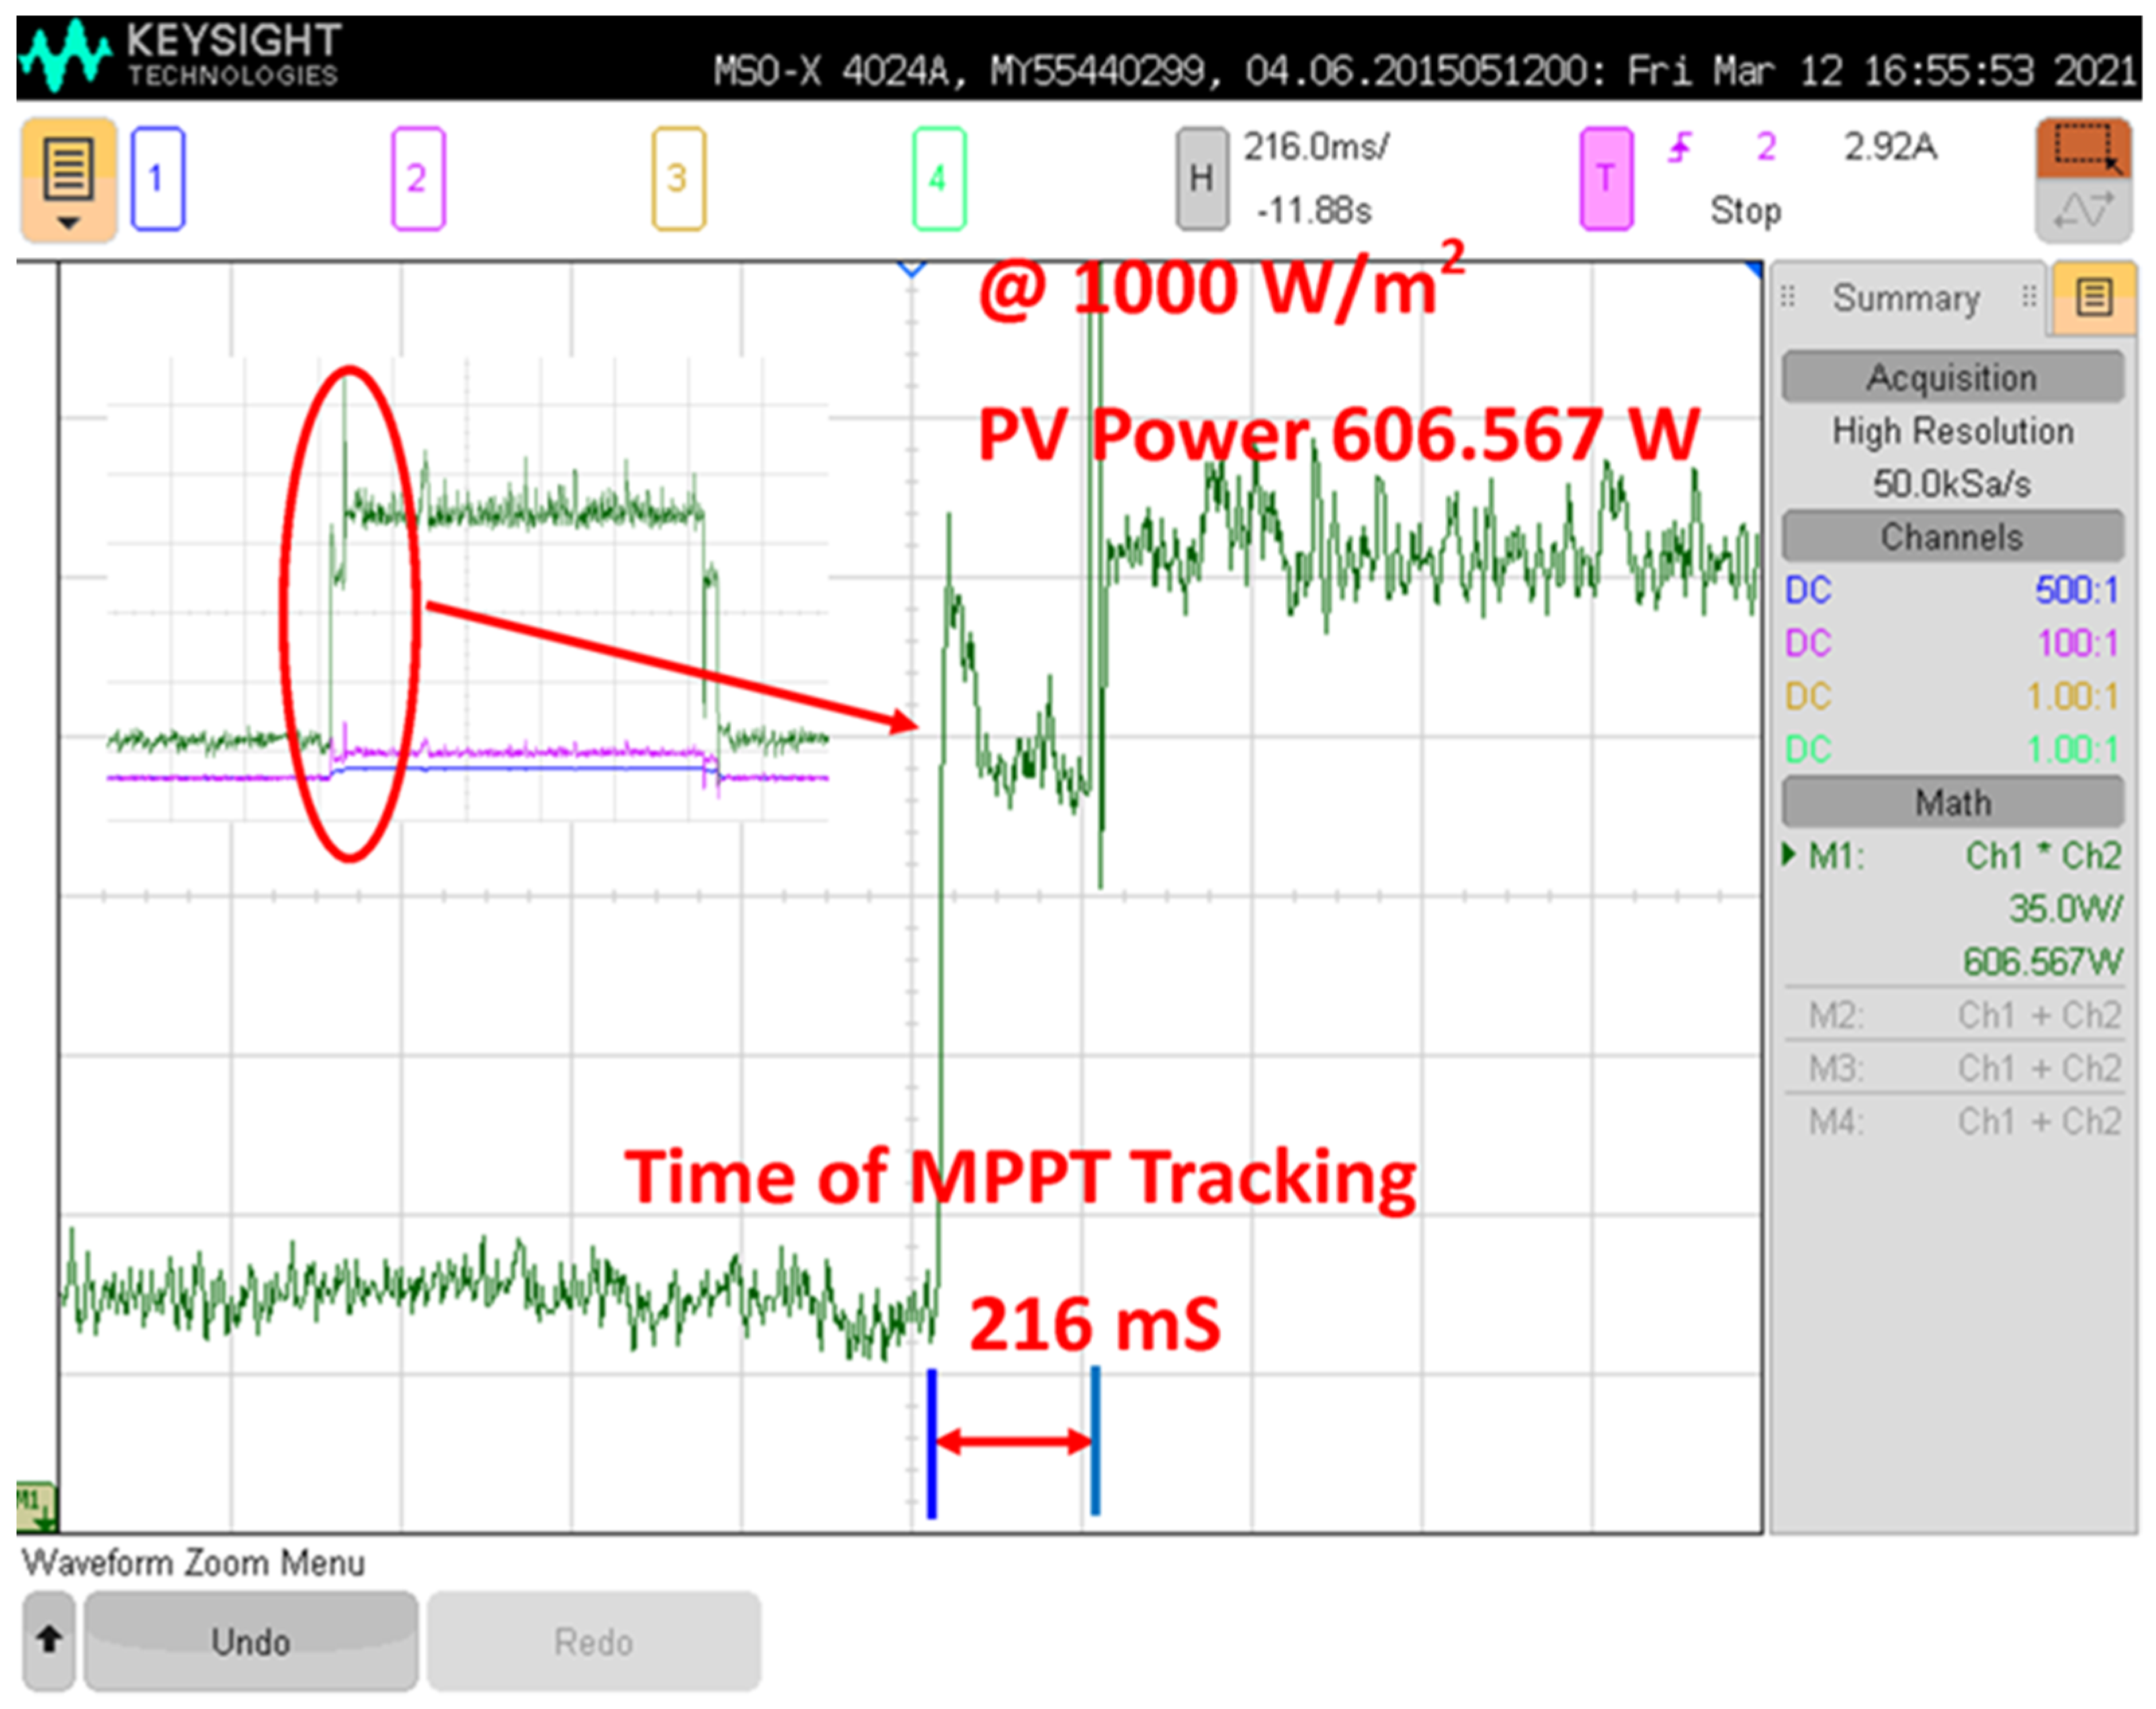Click the trigger position marker at top
The width and height of the screenshot is (2156, 1709).
(x=911, y=268)
